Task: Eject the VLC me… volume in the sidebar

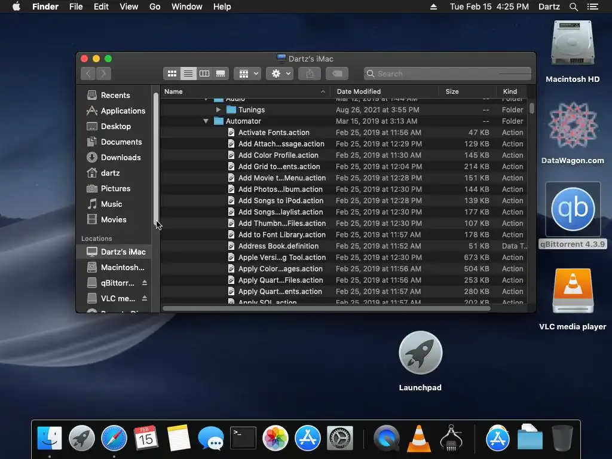Action: click(x=145, y=298)
